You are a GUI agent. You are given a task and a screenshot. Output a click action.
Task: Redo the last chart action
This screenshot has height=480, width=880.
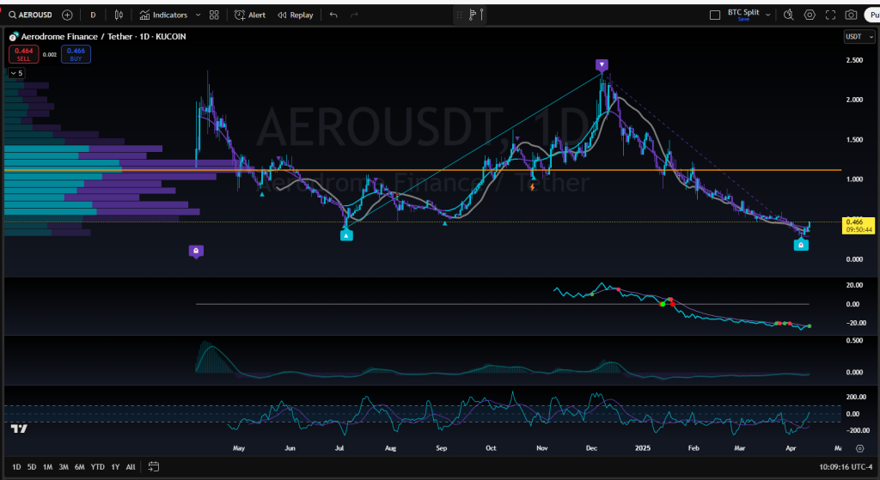(354, 15)
